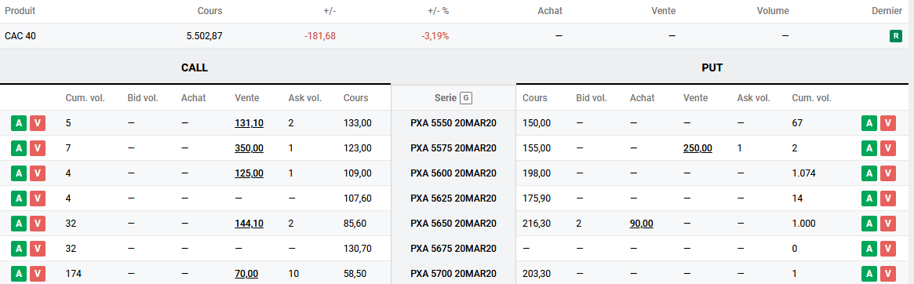Viewport: 914px width, 284px height.
Task: Select call ask price 131,10
Action: 249,123
